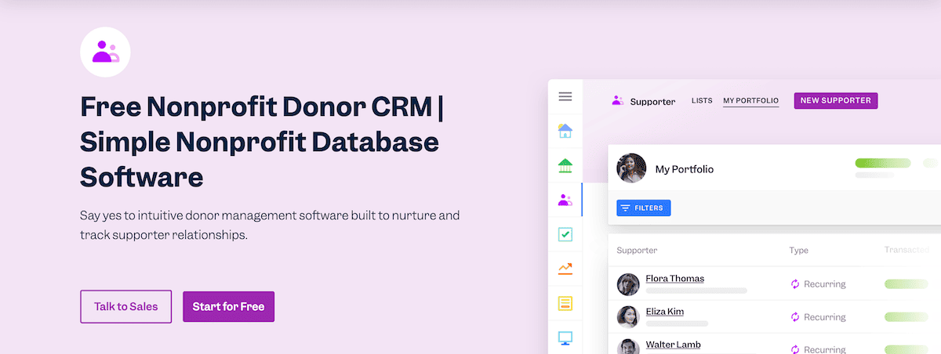Open the purple supporters sidebar icon
941x354 pixels.
pyautogui.click(x=565, y=200)
